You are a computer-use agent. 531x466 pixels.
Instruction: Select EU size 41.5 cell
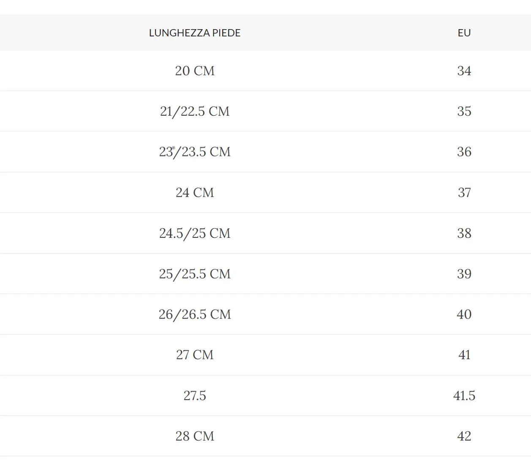(x=464, y=395)
